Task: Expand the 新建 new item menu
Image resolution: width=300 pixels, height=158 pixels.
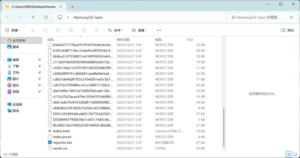Action: tap(13, 30)
